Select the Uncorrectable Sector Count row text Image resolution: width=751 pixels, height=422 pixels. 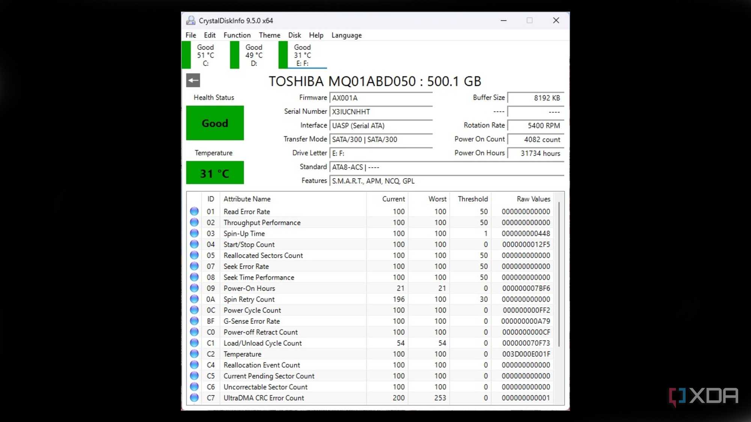[265, 387]
